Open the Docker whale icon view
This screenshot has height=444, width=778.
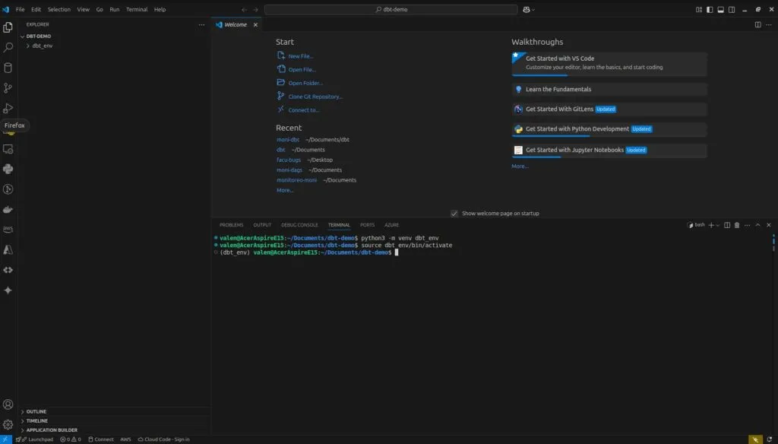[8, 210]
